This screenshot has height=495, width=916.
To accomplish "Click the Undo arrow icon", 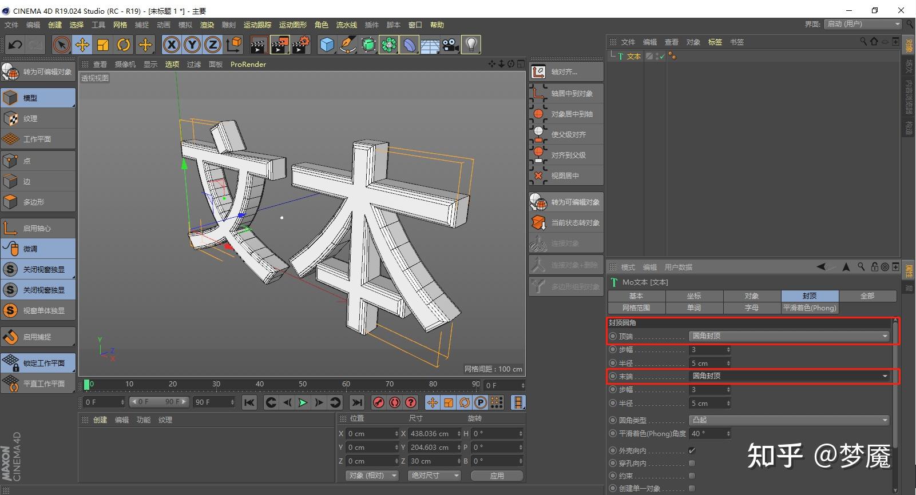I will 15,45.
